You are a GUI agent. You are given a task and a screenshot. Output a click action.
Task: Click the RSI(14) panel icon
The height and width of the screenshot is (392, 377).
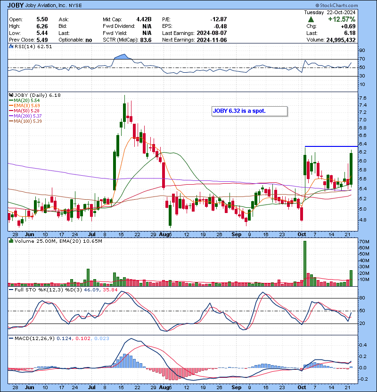click(11, 46)
